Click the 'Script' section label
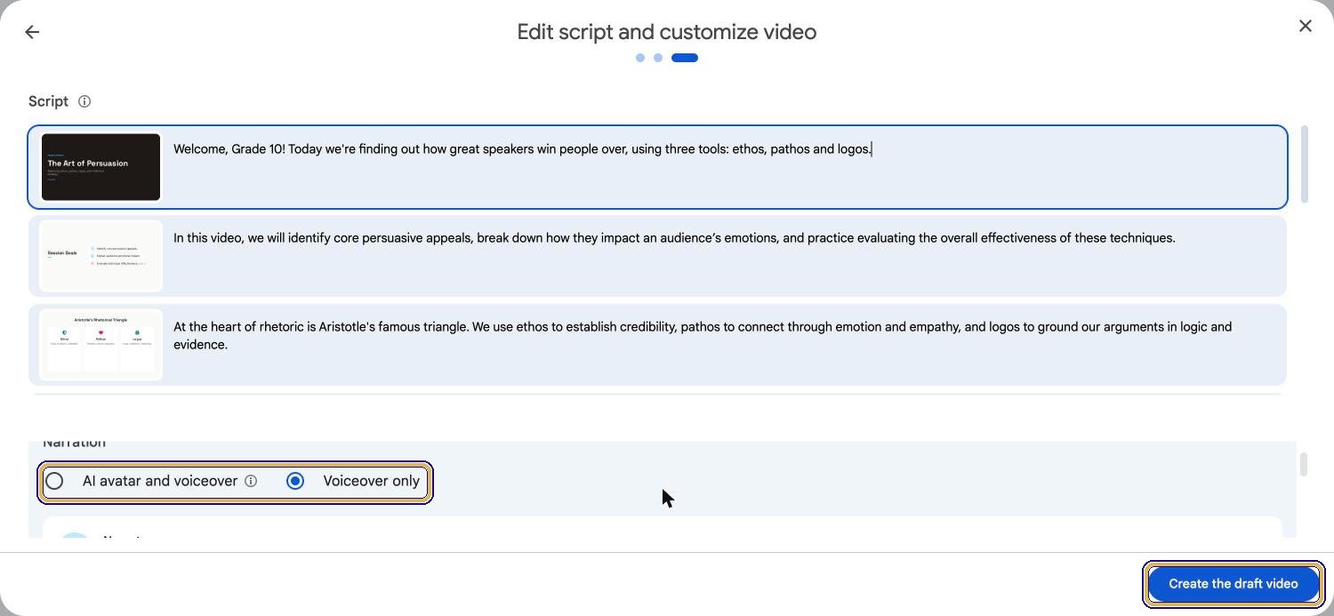Screen dimensions: 1334x616 tap(48, 101)
